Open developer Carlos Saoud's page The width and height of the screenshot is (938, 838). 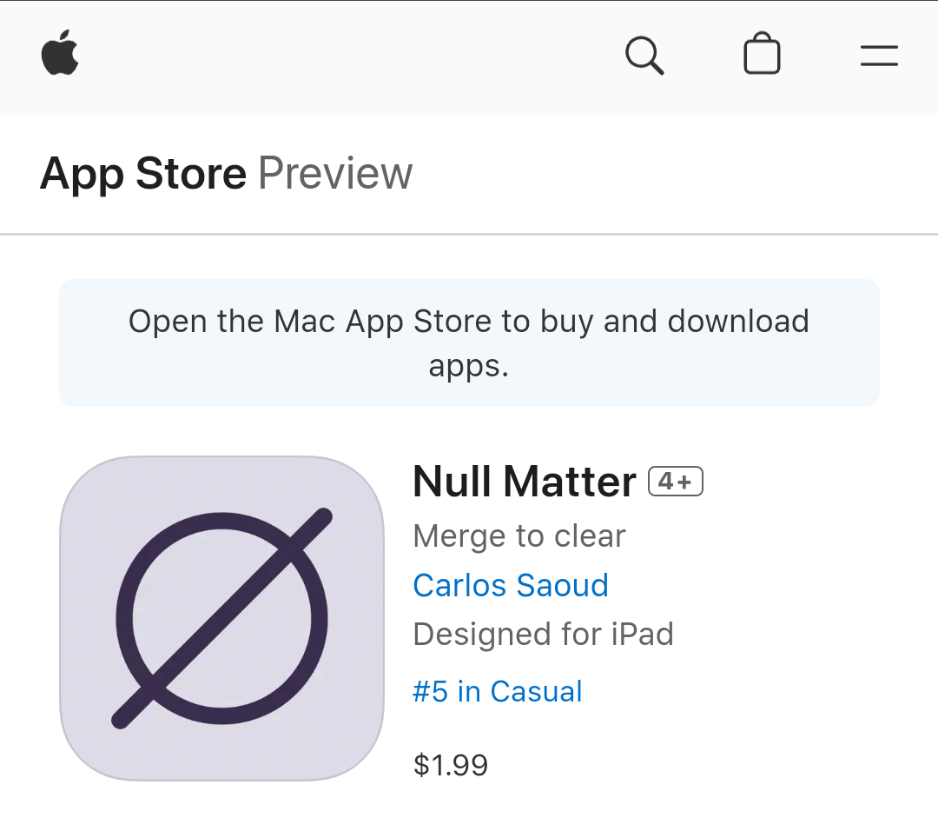pos(511,585)
